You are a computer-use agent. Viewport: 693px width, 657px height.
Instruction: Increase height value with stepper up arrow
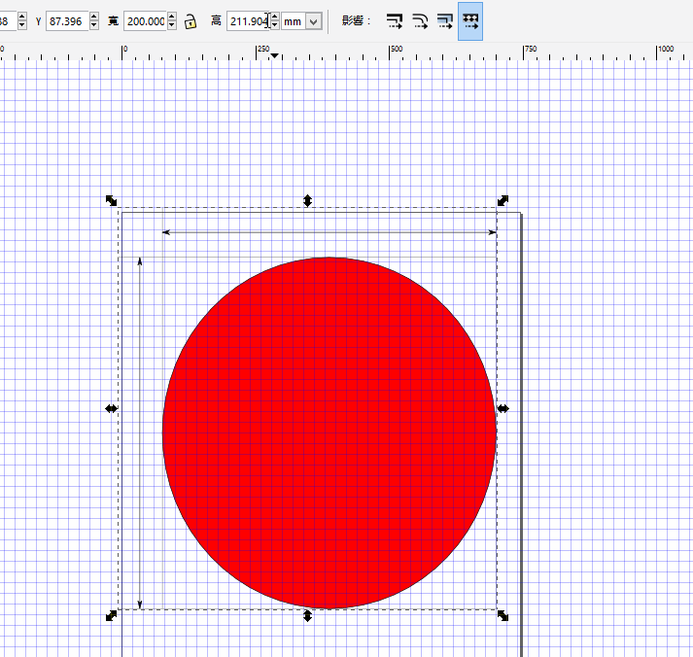click(x=275, y=17)
